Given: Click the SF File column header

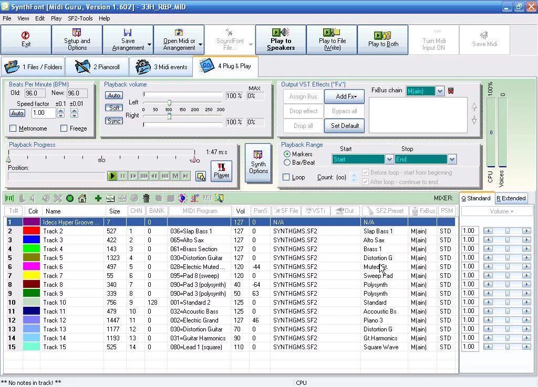Looking at the screenshot, I should click(285, 211).
